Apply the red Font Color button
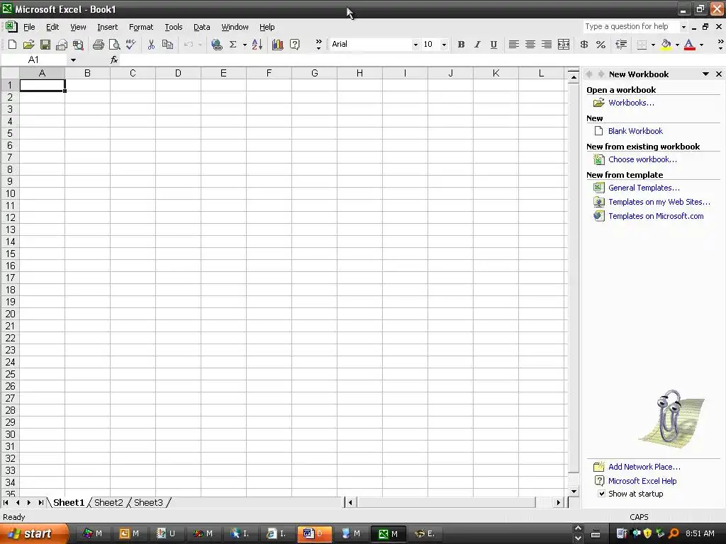The width and height of the screenshot is (726, 544). 689,45
